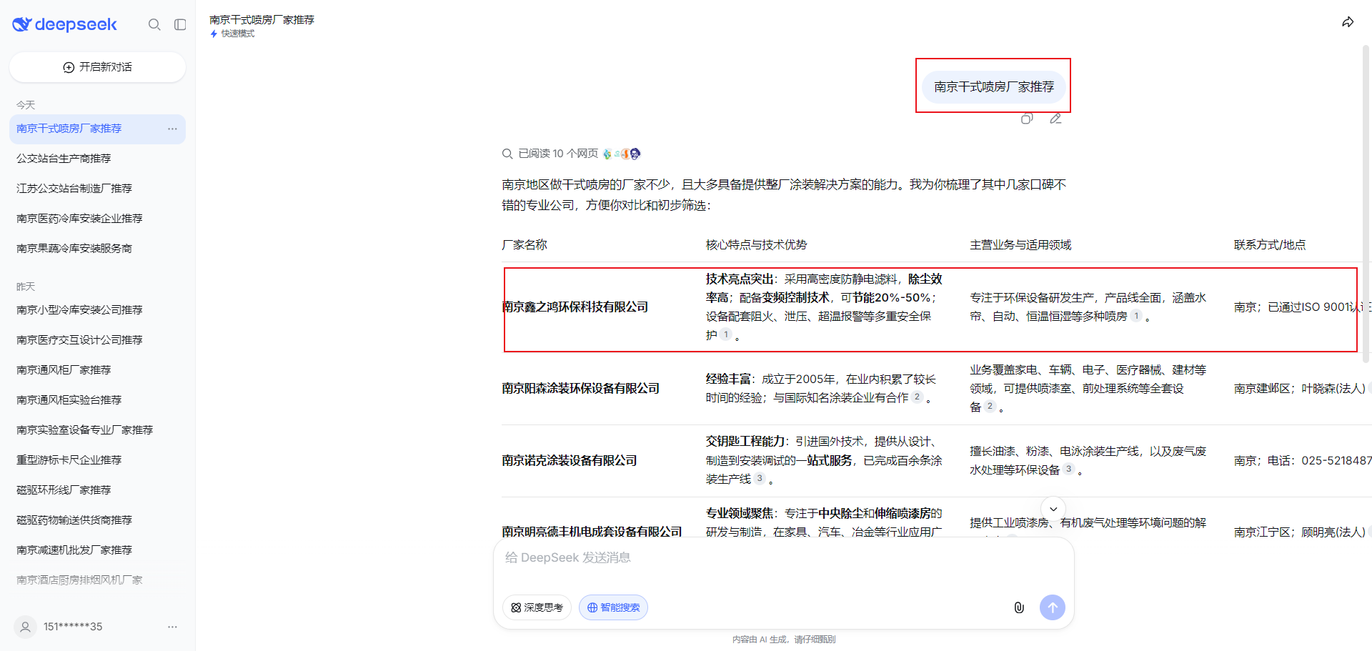Click the user message bubble 南京干式喷房厂家推荐
This screenshot has width=1372, height=651.
click(x=993, y=86)
